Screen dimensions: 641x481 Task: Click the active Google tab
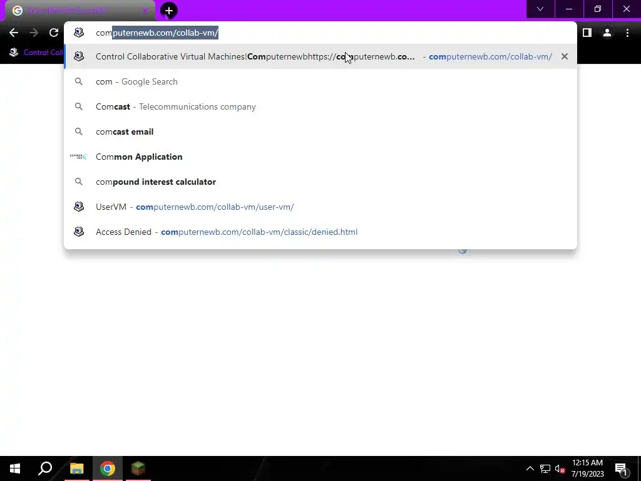[79, 11]
